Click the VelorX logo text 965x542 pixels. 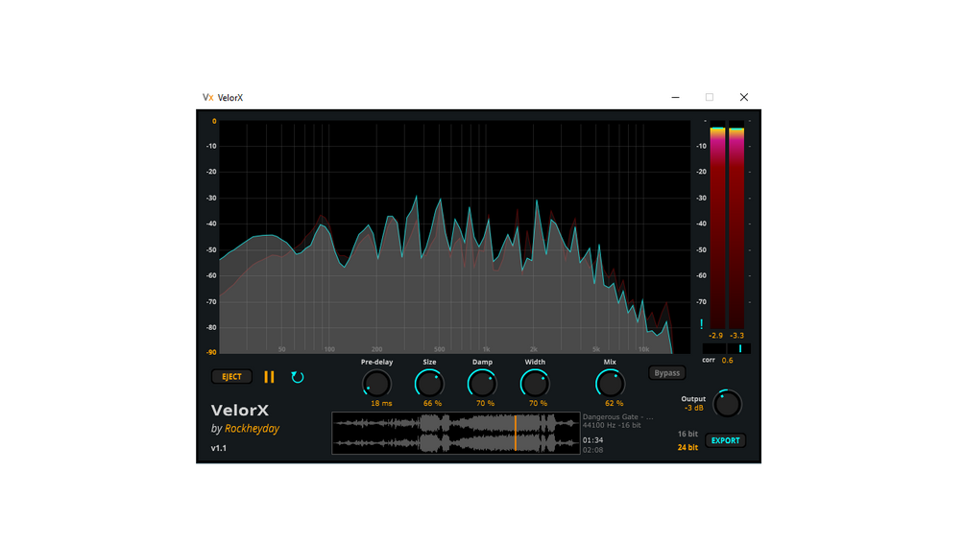point(239,410)
